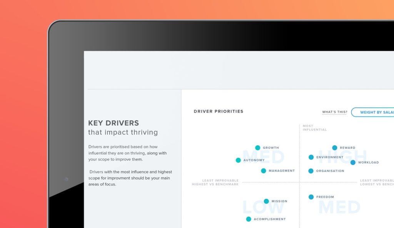Click the "Autonomy" label text

click(x=254, y=160)
